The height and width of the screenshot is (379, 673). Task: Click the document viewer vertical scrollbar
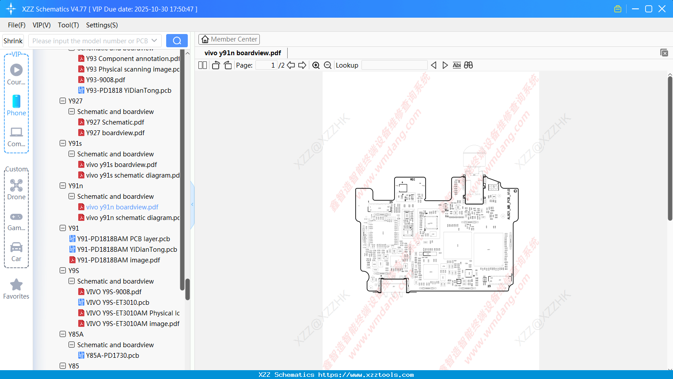click(670, 148)
